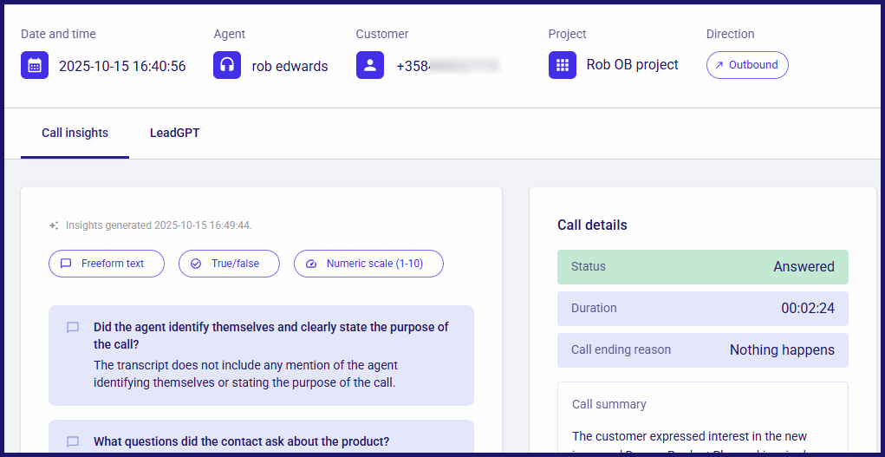The height and width of the screenshot is (457, 885).
Task: Click the Answered status row
Action: click(703, 266)
